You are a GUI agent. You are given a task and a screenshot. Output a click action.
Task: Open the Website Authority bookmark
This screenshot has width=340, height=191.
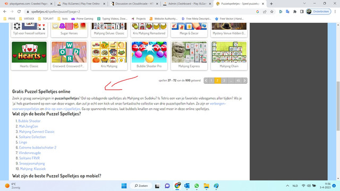[x=164, y=19]
